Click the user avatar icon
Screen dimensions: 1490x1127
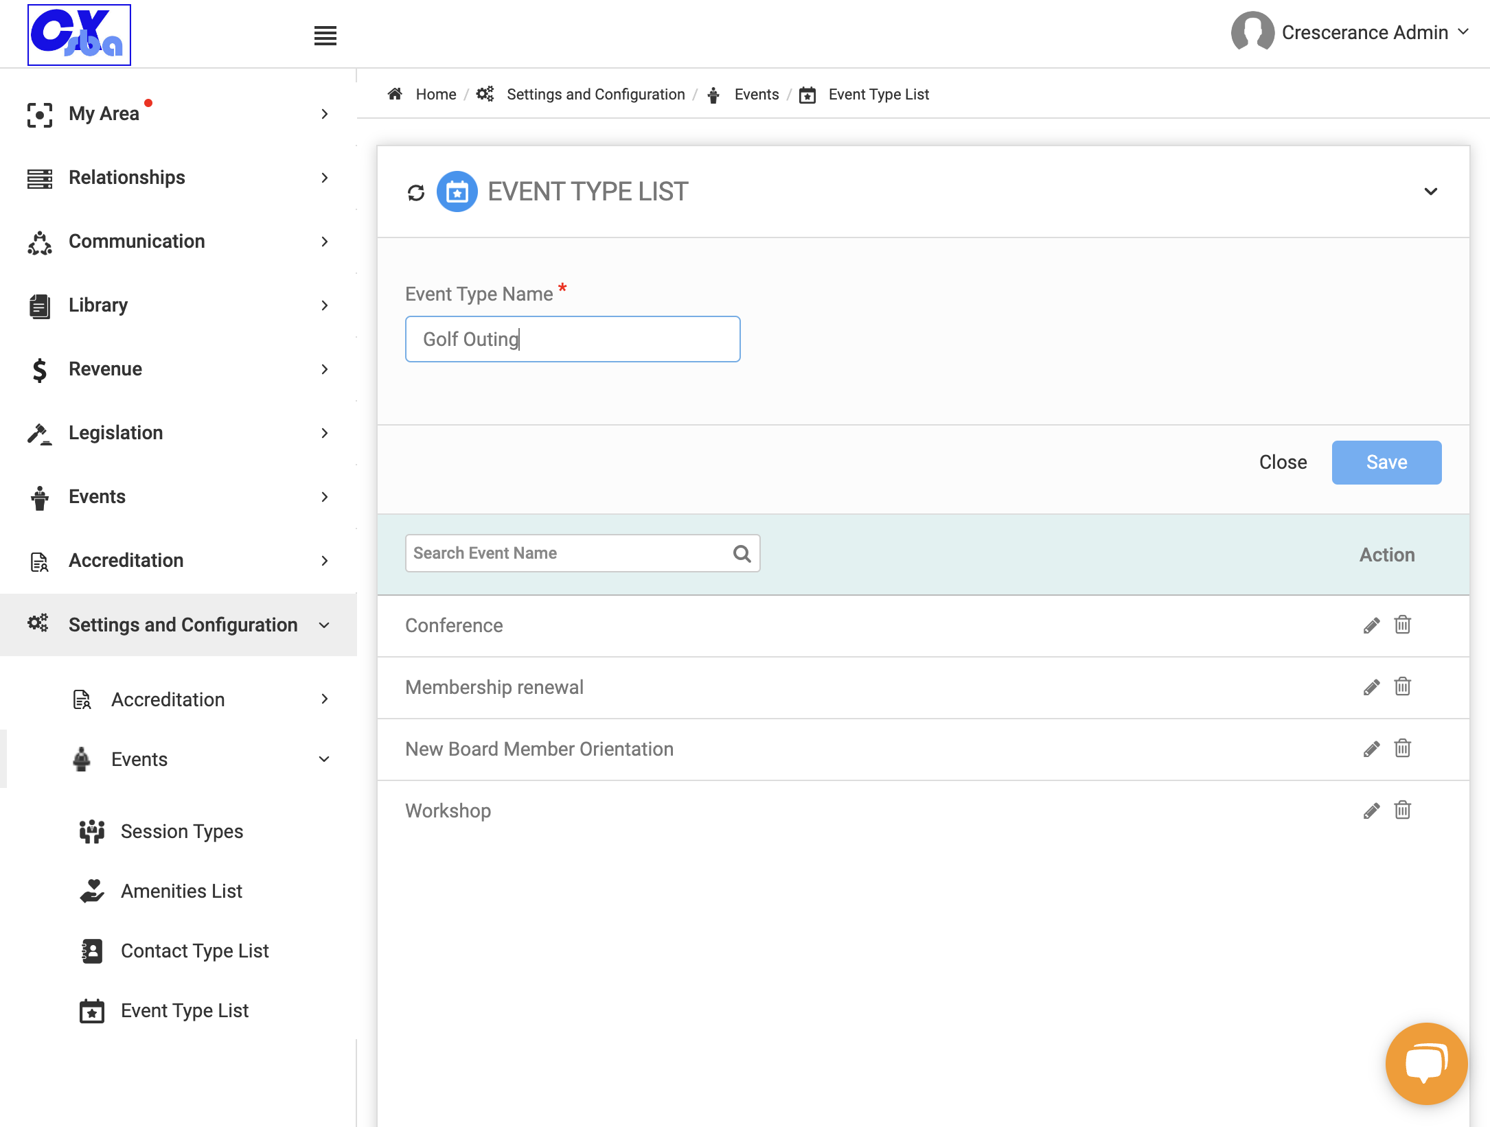[x=1252, y=32]
